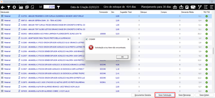Click the Gerar Solicitação button

point(165,95)
